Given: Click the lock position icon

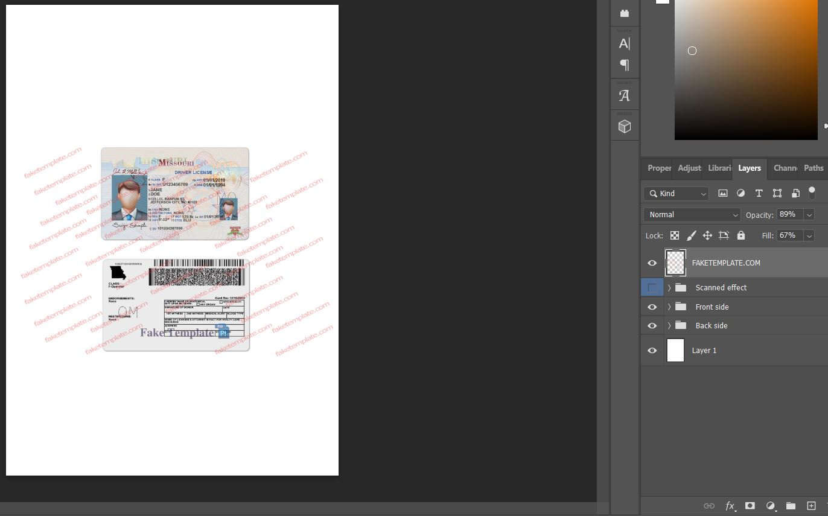Looking at the screenshot, I should click(x=707, y=235).
